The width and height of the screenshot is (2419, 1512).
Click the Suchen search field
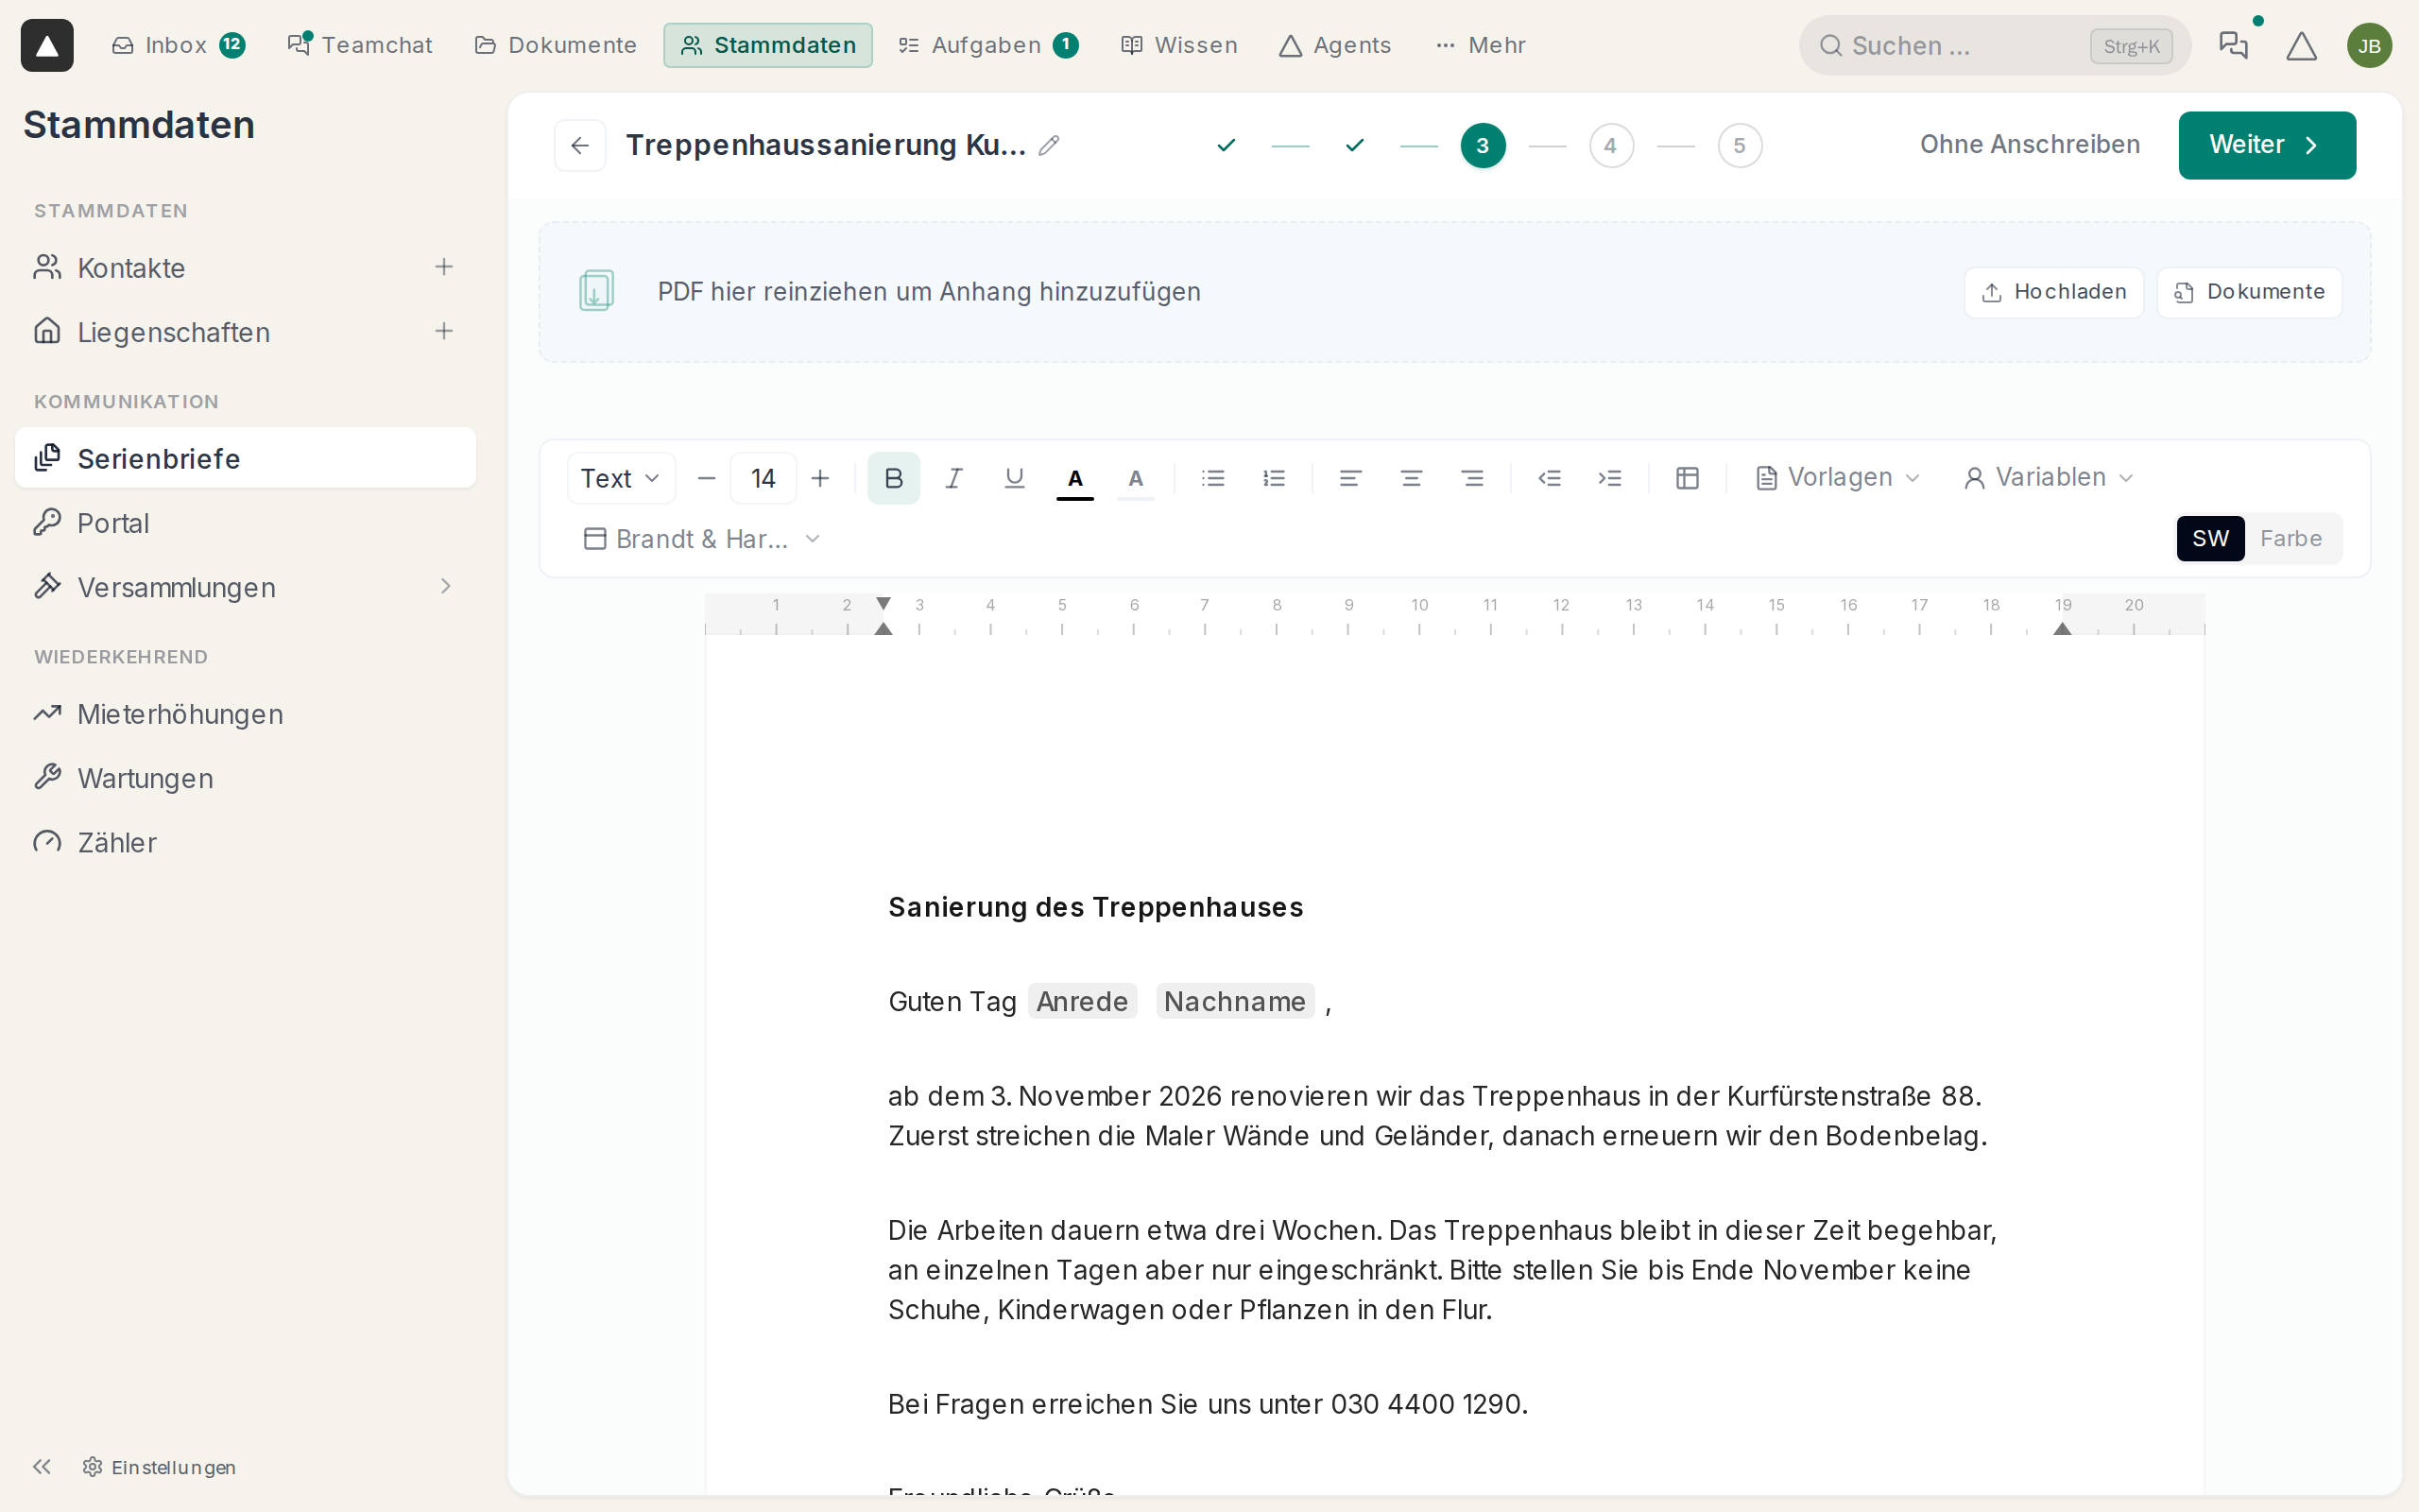[x=1995, y=46]
